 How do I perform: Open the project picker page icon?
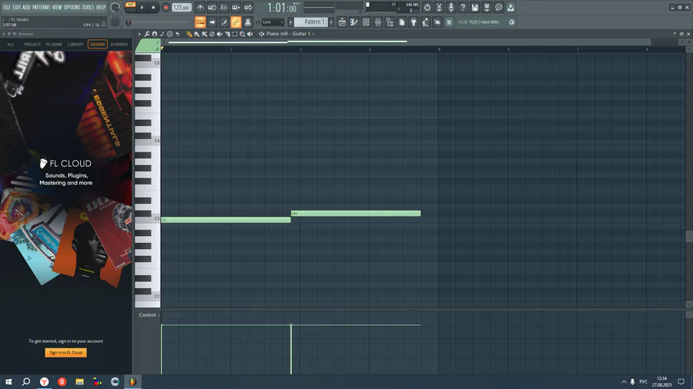pyautogui.click(x=402, y=22)
